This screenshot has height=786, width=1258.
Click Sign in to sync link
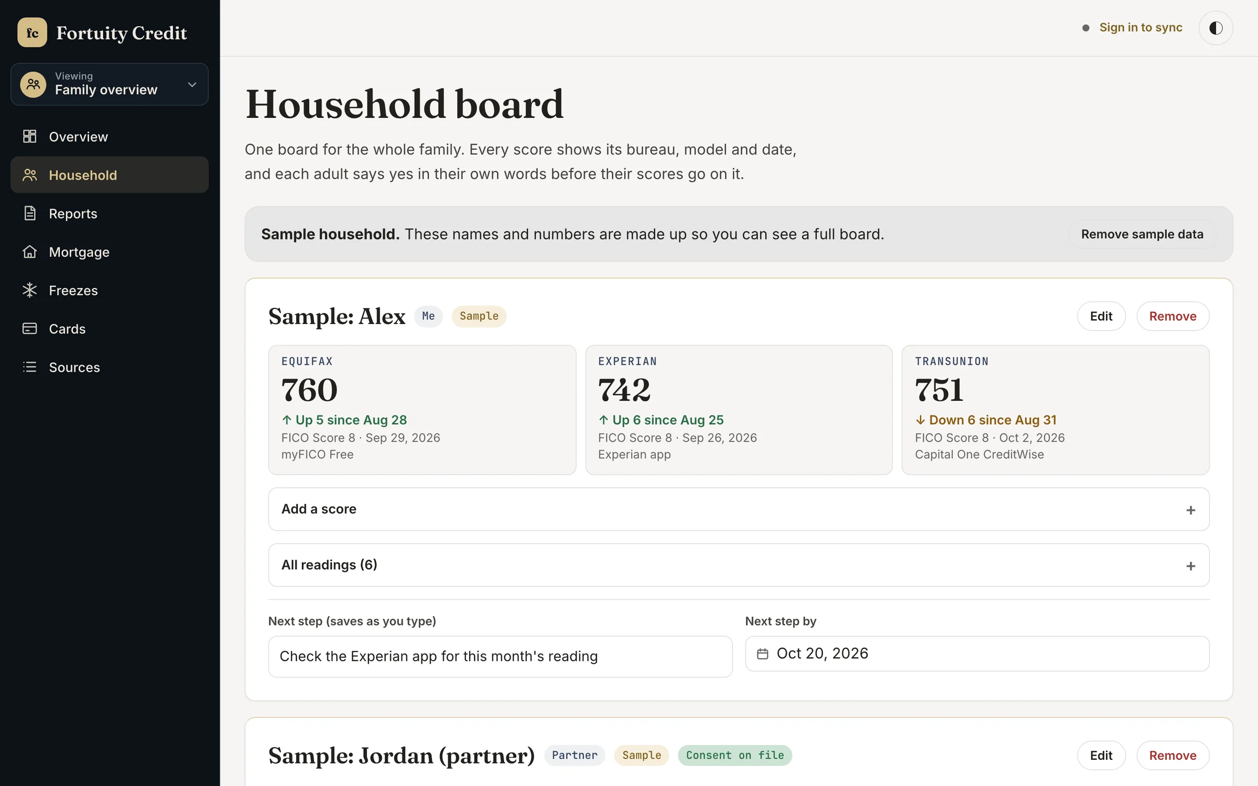(1141, 27)
